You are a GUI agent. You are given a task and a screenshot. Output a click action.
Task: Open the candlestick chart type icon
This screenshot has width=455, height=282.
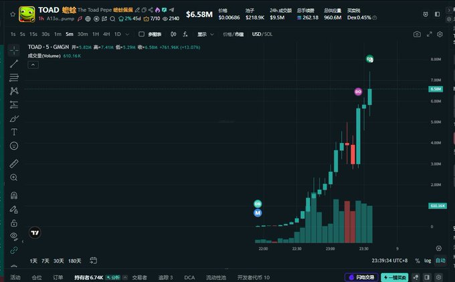tap(173, 34)
